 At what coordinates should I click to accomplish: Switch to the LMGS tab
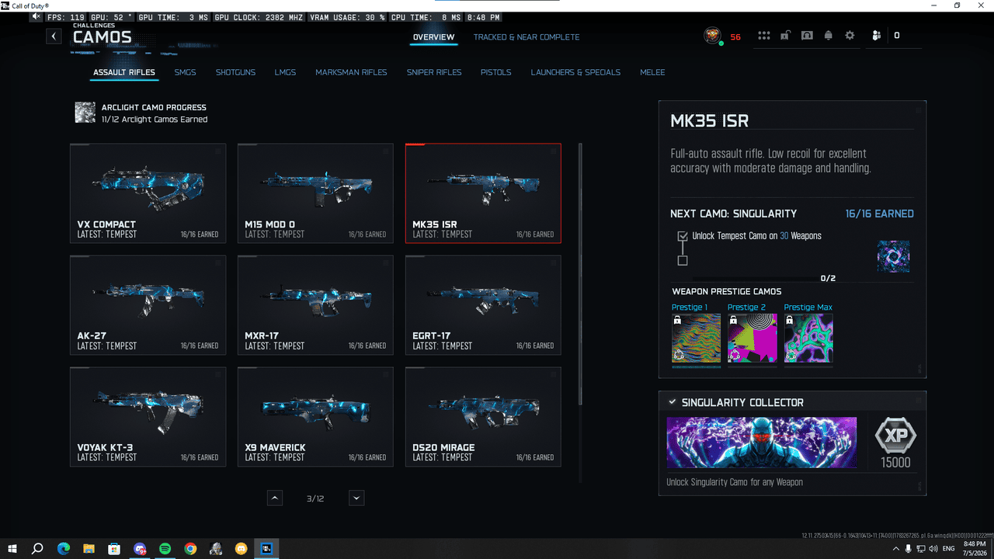click(285, 72)
